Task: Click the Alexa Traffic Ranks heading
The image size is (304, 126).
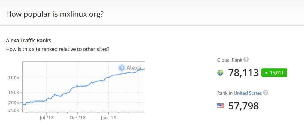Action: pos(29,41)
